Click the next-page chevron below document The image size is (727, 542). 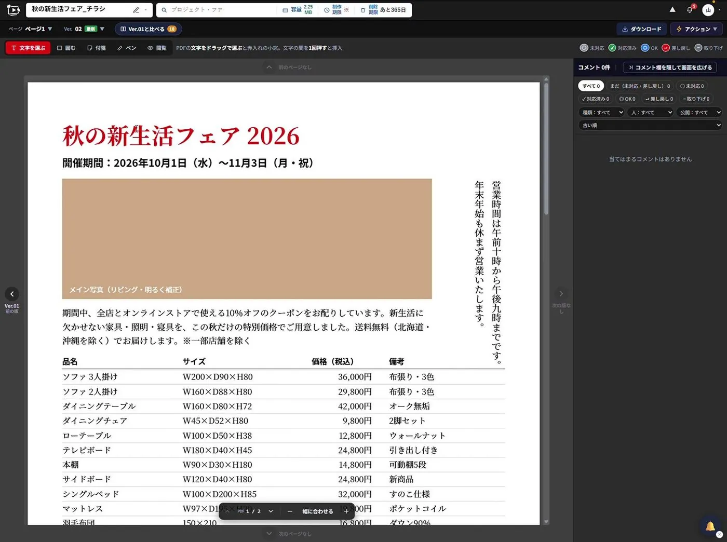269,533
